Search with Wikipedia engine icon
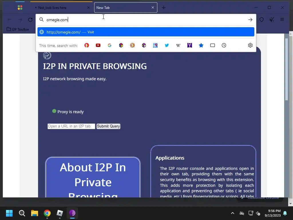This screenshot has height=220, width=293. coord(178,45)
